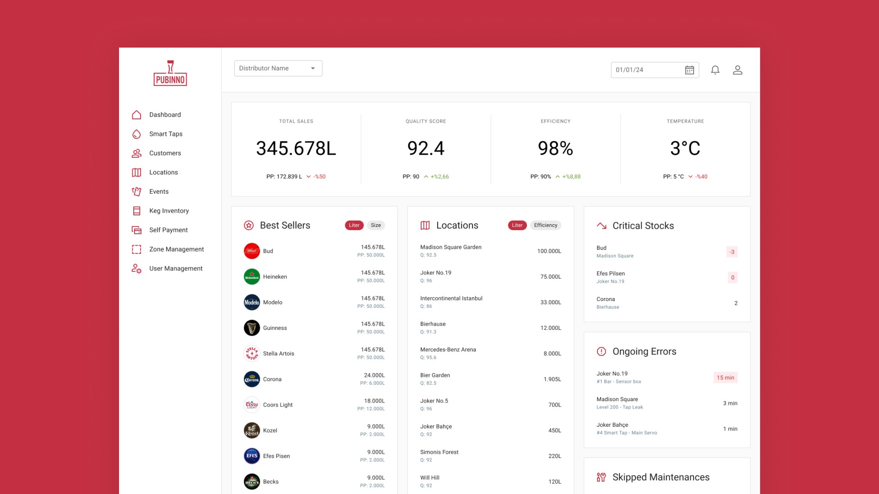Viewport: 879px width, 494px height.
Task: Open the user profile icon
Action: point(738,70)
